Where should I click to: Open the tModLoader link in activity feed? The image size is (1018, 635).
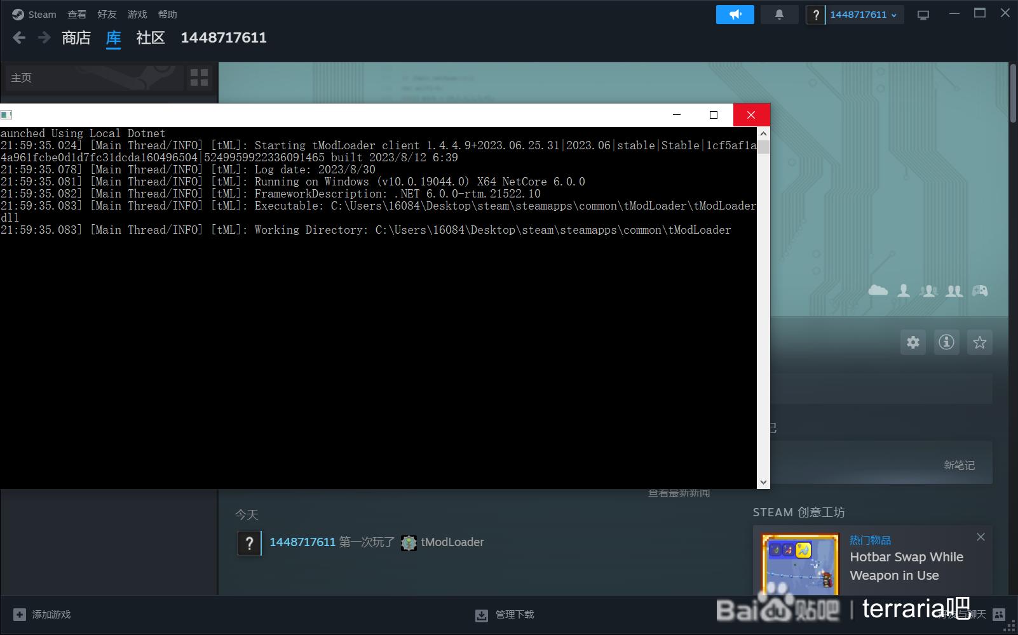click(452, 542)
